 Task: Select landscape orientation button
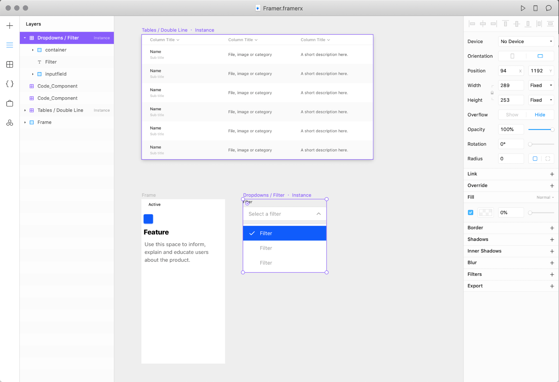point(540,56)
